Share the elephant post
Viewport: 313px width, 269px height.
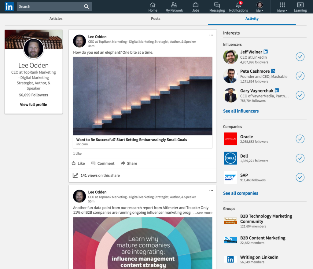pyautogui.click(x=129, y=163)
